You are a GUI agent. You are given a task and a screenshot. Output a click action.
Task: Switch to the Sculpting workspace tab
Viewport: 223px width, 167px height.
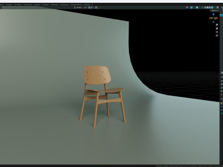(x=9, y=5)
